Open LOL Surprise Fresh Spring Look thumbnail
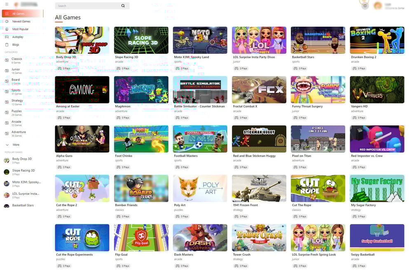Viewport: 414px width, 270px height. [318, 238]
